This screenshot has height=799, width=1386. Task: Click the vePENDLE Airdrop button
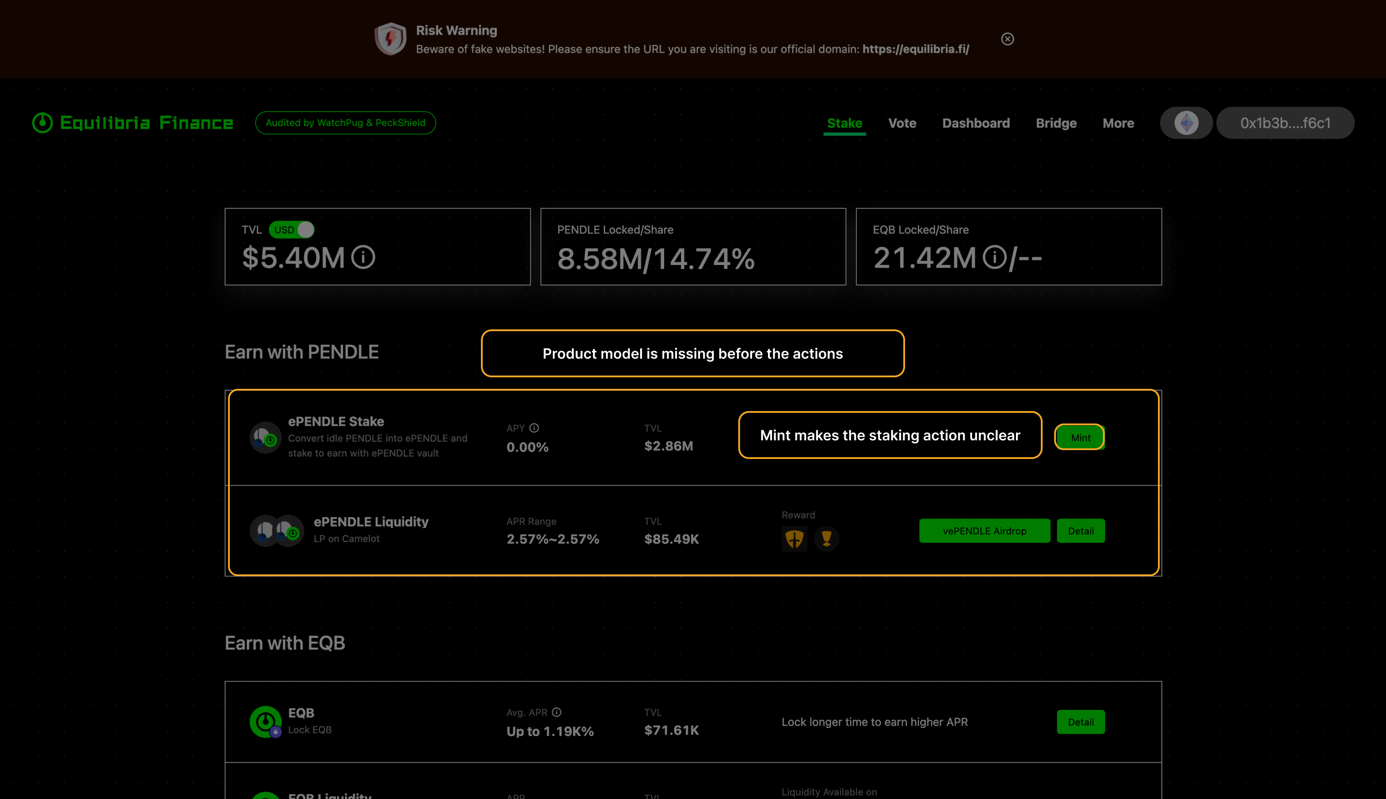click(x=984, y=530)
